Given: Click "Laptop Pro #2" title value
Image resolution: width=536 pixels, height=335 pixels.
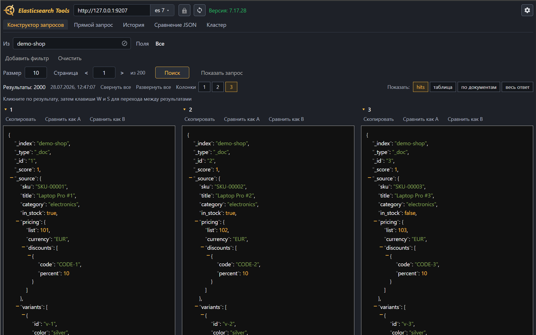Looking at the screenshot, I should (235, 196).
